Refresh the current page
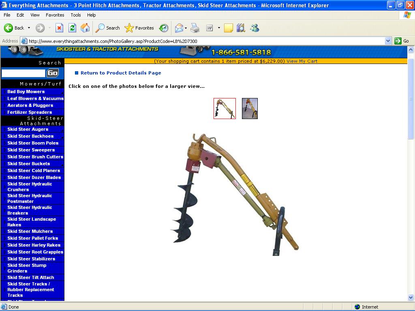The width and height of the screenshot is (415, 311). pos(72,28)
